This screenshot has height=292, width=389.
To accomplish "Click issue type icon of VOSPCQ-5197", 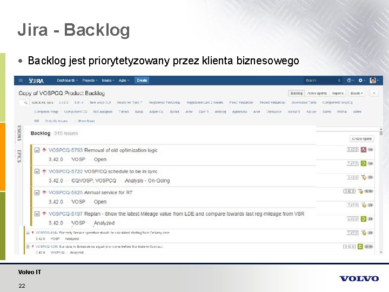I will click(x=37, y=214).
